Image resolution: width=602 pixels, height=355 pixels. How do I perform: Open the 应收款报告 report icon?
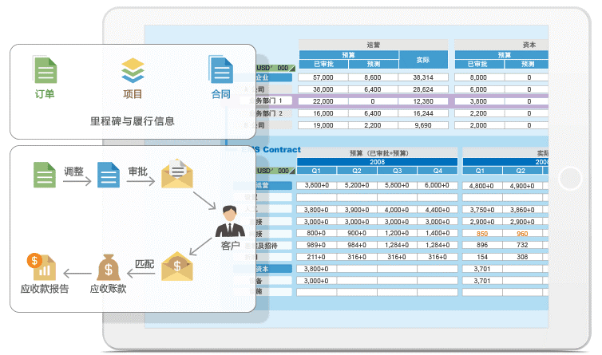point(39,266)
